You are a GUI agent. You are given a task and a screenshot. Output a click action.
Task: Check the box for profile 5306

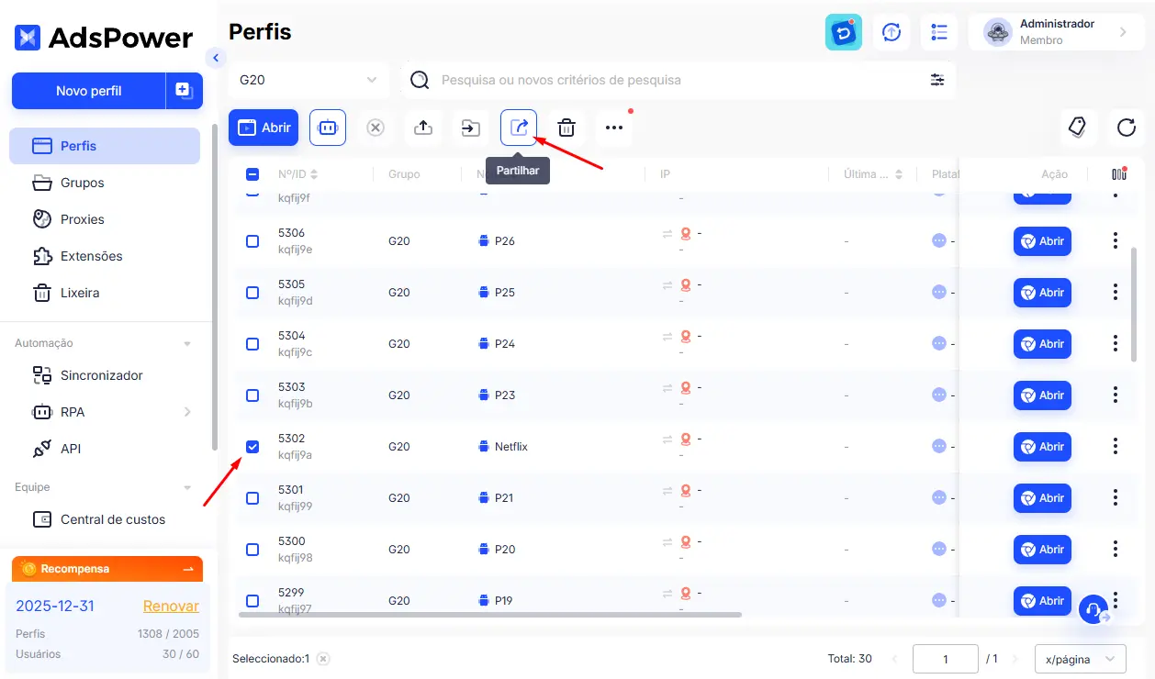click(x=252, y=240)
